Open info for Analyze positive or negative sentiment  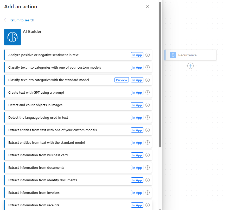148,55
